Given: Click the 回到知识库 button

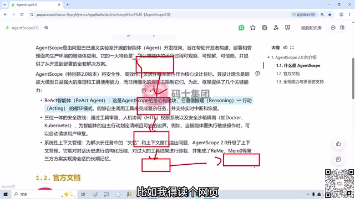Looking at the screenshot, I should 311,28.
